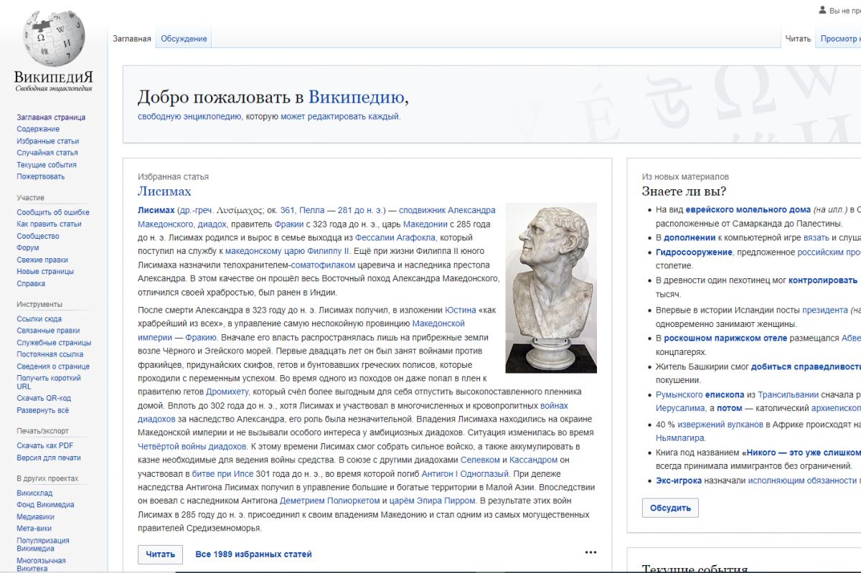Viewport: 861px width, 573px height.
Task: Open Форум sidebar link
Action: pos(28,247)
